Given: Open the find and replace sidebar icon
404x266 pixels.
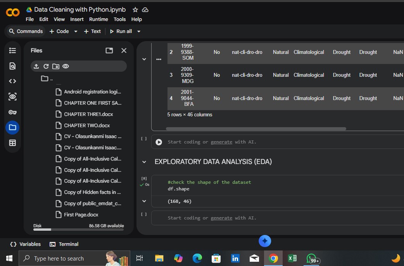Looking at the screenshot, I should 12,66.
